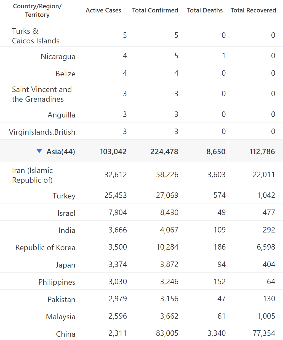Click the Japan country name
Screen dimensions: 283x340
(65, 265)
